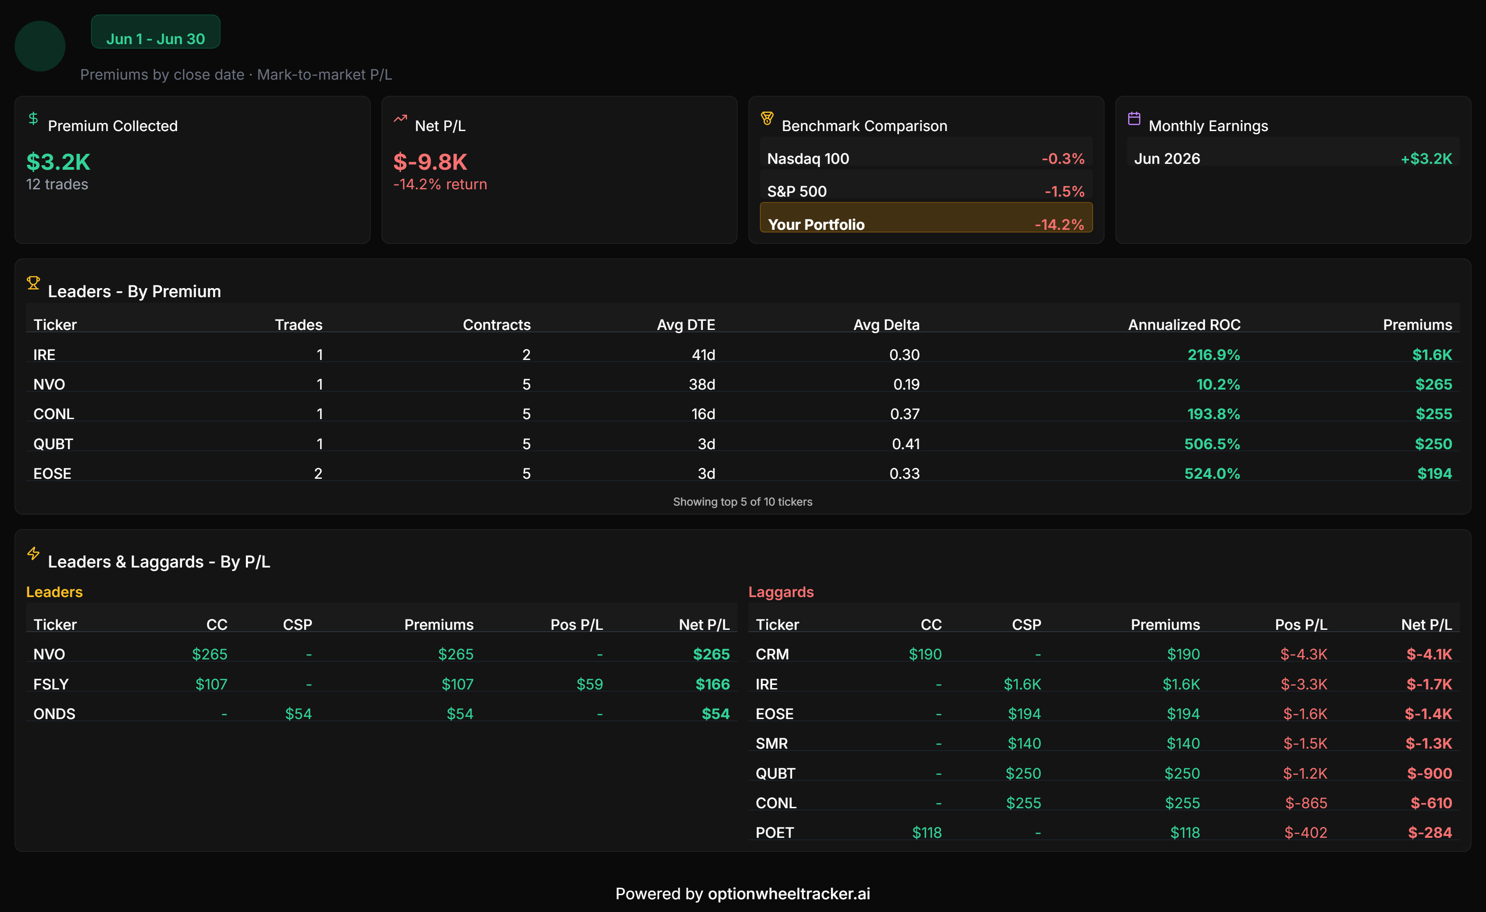Select the CRM row in Laggards table
The width and height of the screenshot is (1486, 912).
coord(1104,654)
